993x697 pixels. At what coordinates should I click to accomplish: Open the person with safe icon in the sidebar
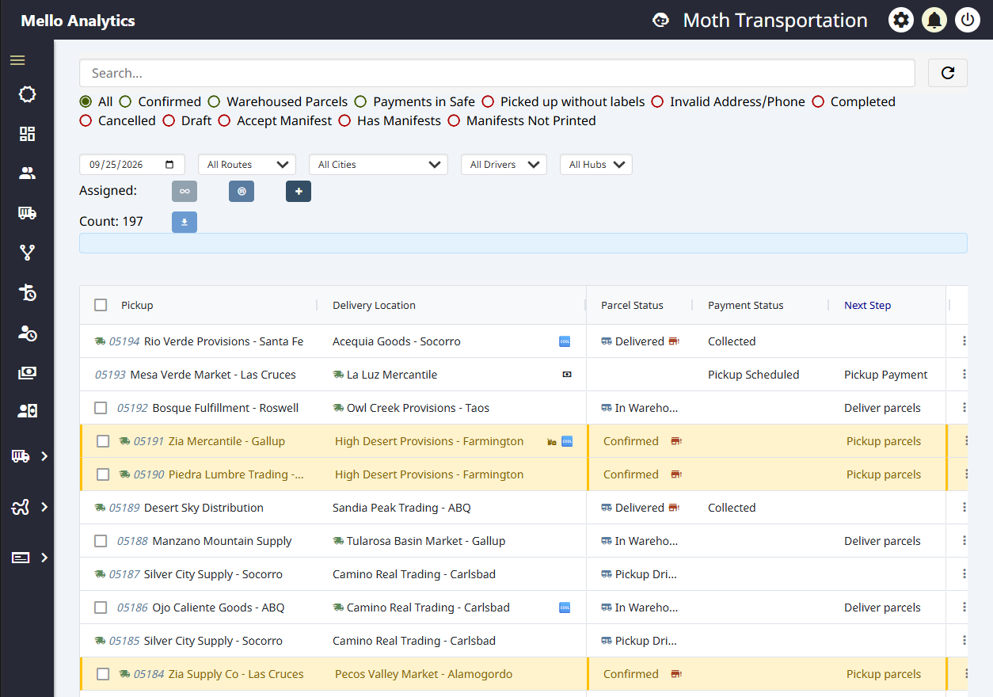click(28, 411)
